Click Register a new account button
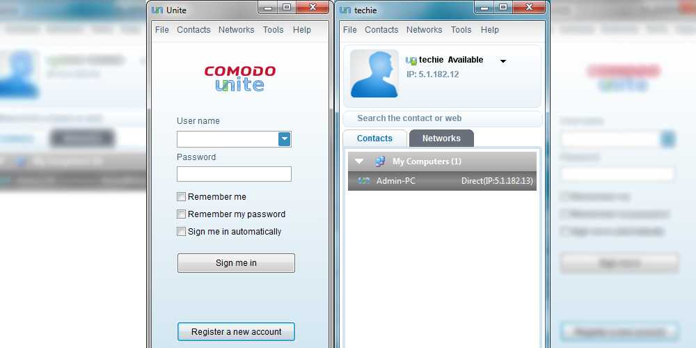This screenshot has height=348, width=696. tap(236, 331)
